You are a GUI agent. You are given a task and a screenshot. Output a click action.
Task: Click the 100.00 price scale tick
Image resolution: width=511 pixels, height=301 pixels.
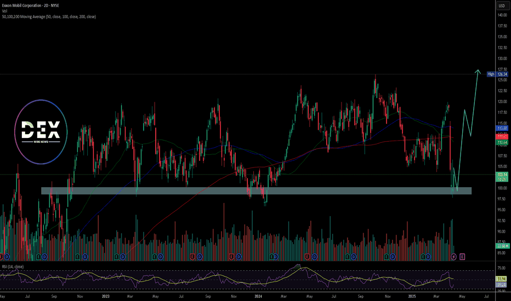[x=502, y=188]
